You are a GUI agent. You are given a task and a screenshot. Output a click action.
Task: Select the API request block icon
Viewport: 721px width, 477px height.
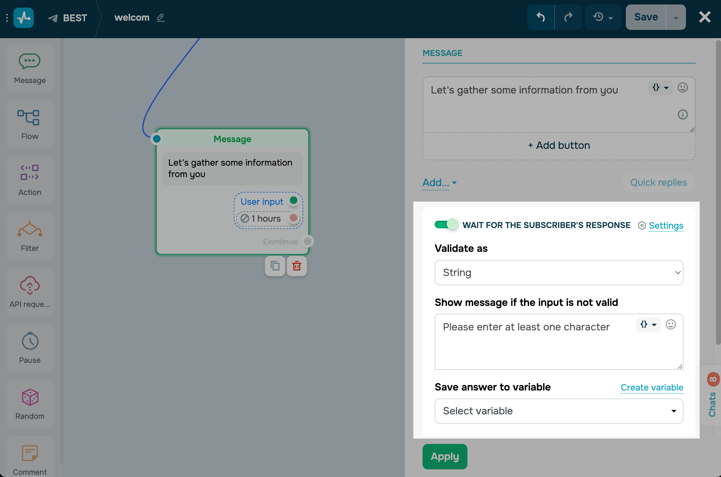coord(30,285)
